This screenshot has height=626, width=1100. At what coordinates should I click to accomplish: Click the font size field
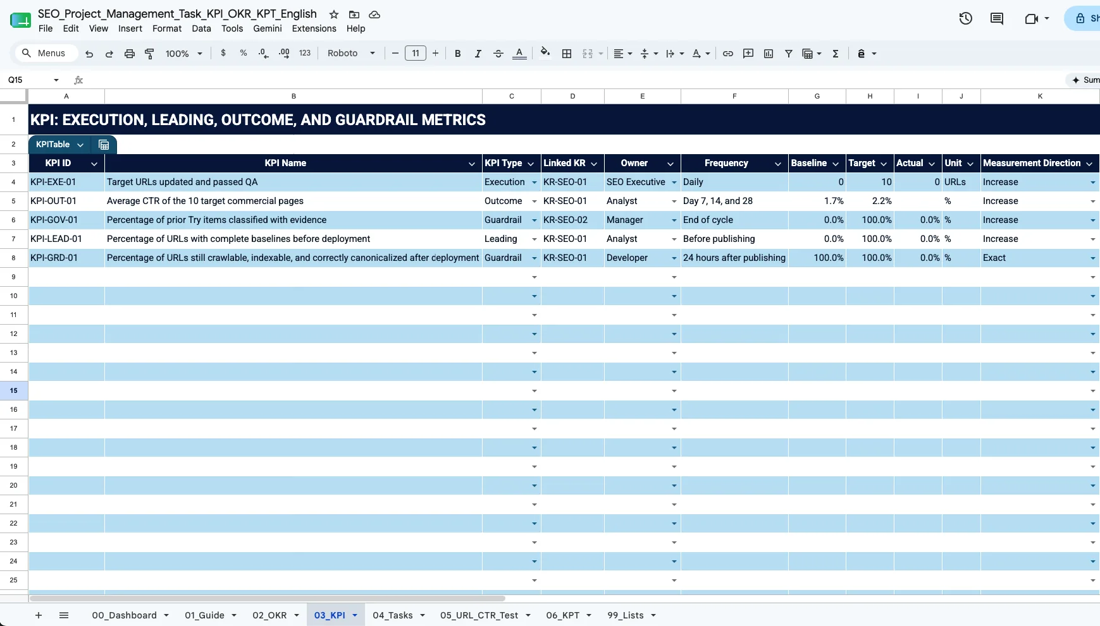416,53
